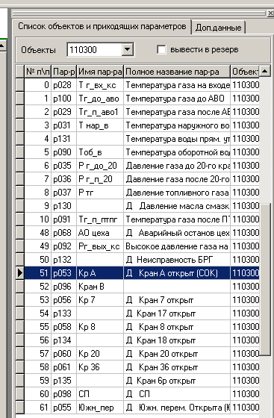Image resolution: width=274 pixels, height=418 pixels.
Task: Click the Пар-р column header
Action: (x=64, y=72)
